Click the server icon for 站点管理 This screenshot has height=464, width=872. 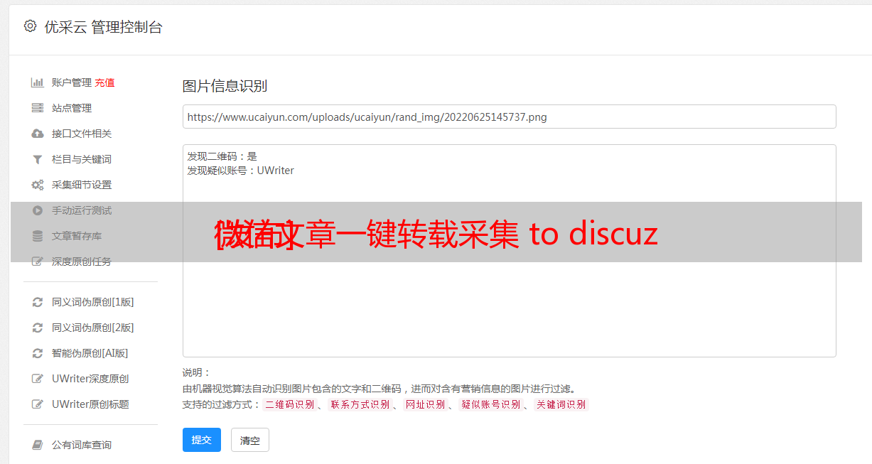pos(38,108)
